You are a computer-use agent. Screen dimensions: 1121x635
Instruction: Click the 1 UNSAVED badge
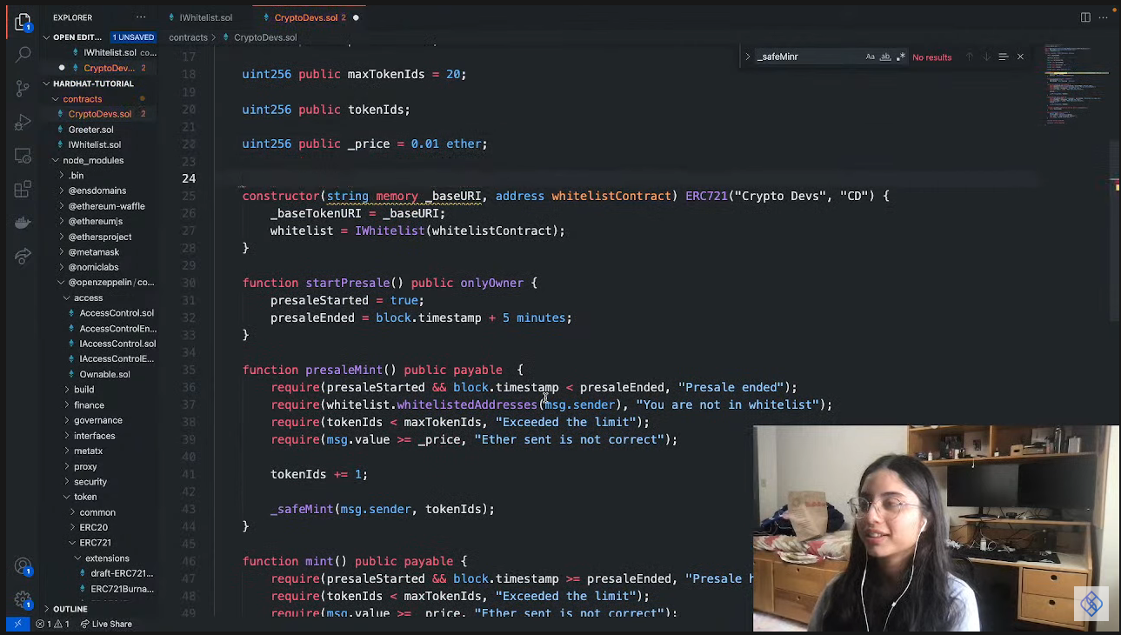point(133,37)
